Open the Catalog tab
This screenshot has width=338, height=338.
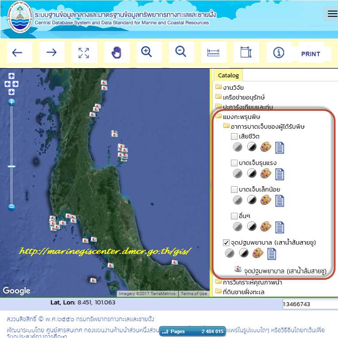pyautogui.click(x=228, y=75)
